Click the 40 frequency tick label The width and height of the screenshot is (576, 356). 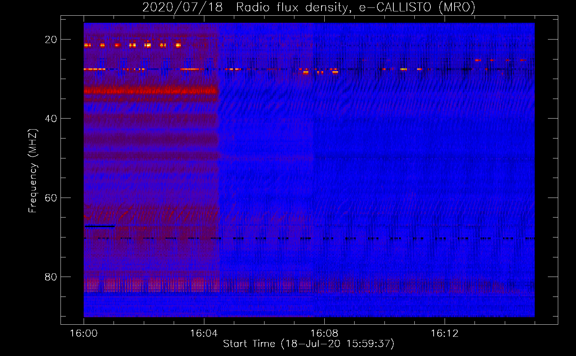pos(51,119)
